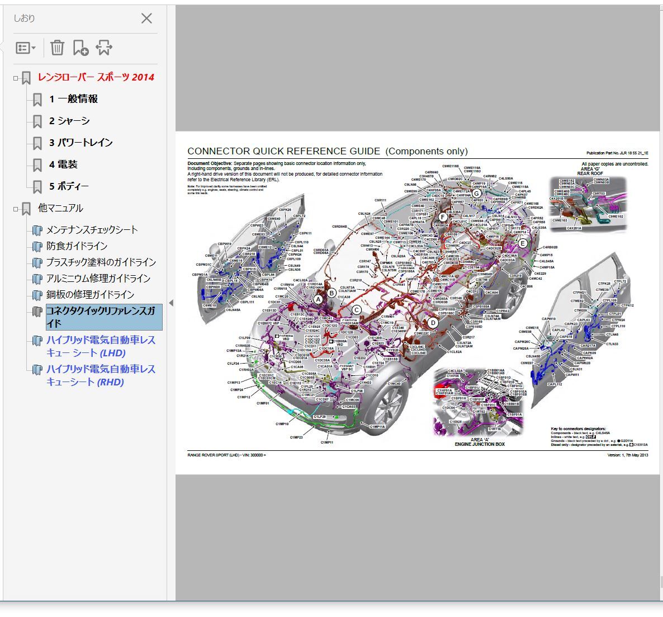This screenshot has width=663, height=617.
Task: Click file icon beside コネクタクイックリファレンスガイド
Action: click(37, 312)
